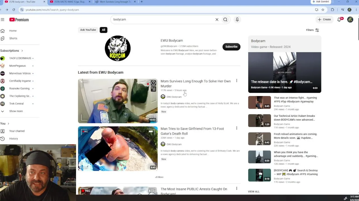Open the Search & Destroy WIP video
The height and width of the screenshot is (201, 359).
coord(296,172)
